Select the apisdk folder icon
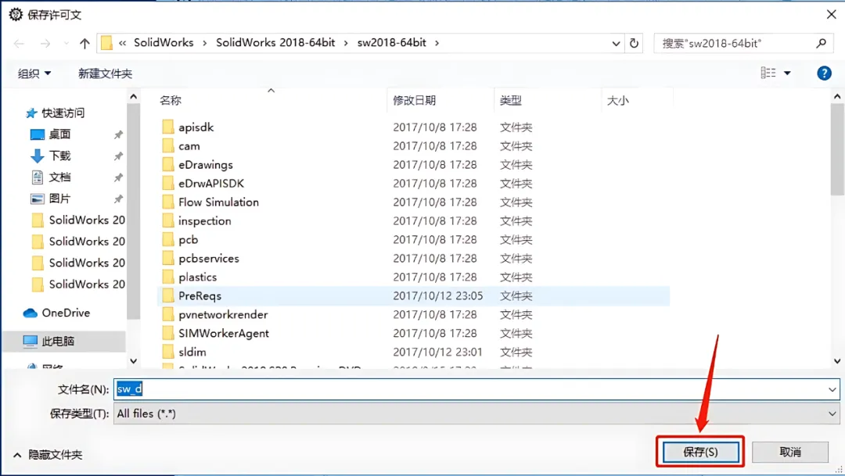 point(168,127)
